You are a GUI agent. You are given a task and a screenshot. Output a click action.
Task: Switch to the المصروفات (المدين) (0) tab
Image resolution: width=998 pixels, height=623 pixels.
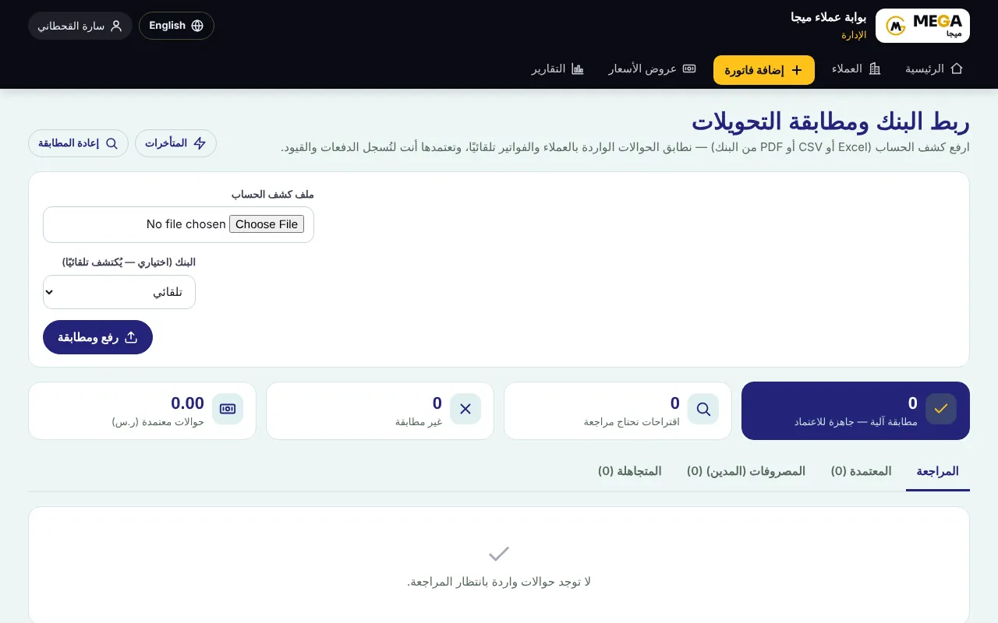[746, 471]
